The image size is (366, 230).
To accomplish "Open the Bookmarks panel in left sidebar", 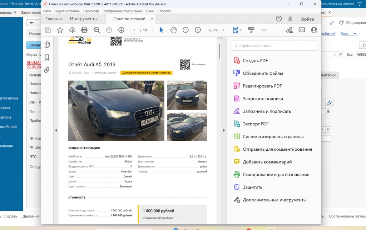I will (47, 57).
